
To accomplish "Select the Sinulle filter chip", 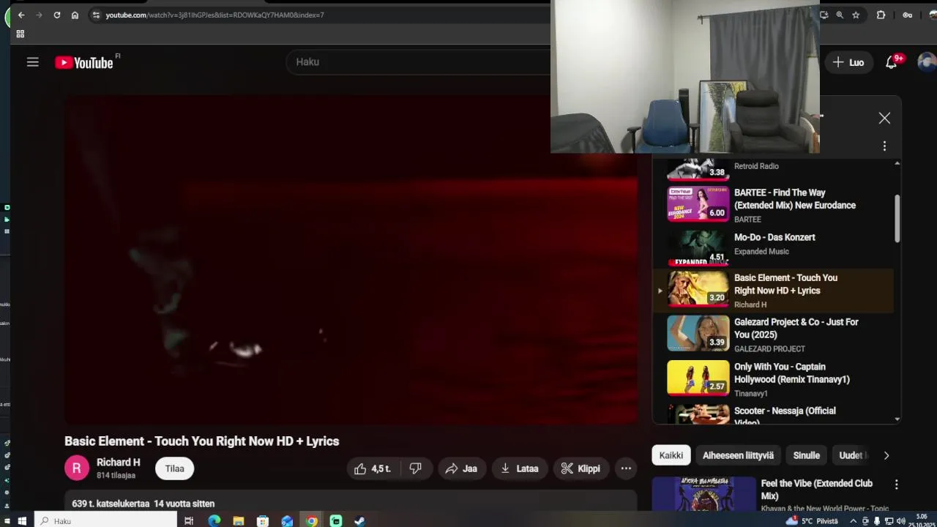I will click(806, 455).
